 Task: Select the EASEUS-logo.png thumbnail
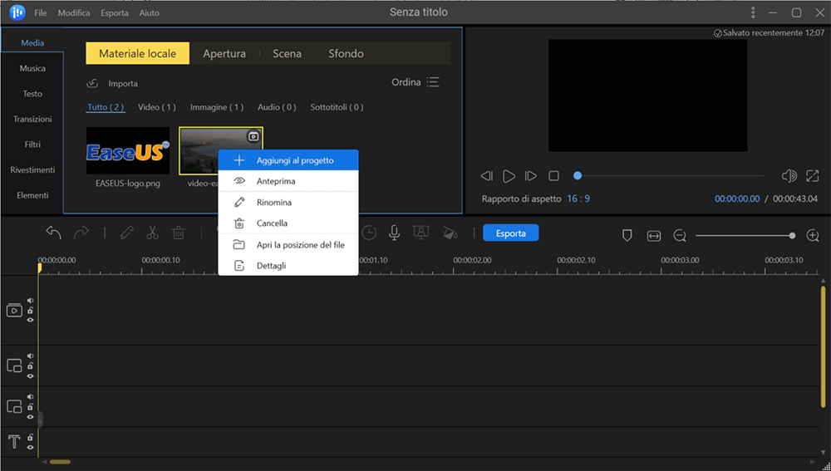coord(128,151)
